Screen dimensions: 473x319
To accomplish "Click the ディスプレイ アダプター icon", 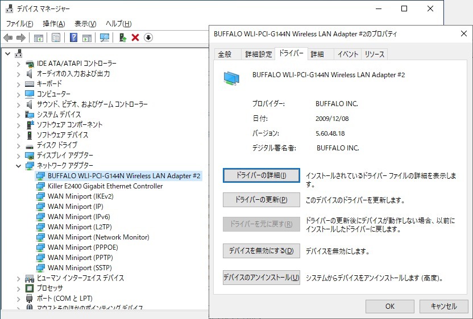I will 30,156.
